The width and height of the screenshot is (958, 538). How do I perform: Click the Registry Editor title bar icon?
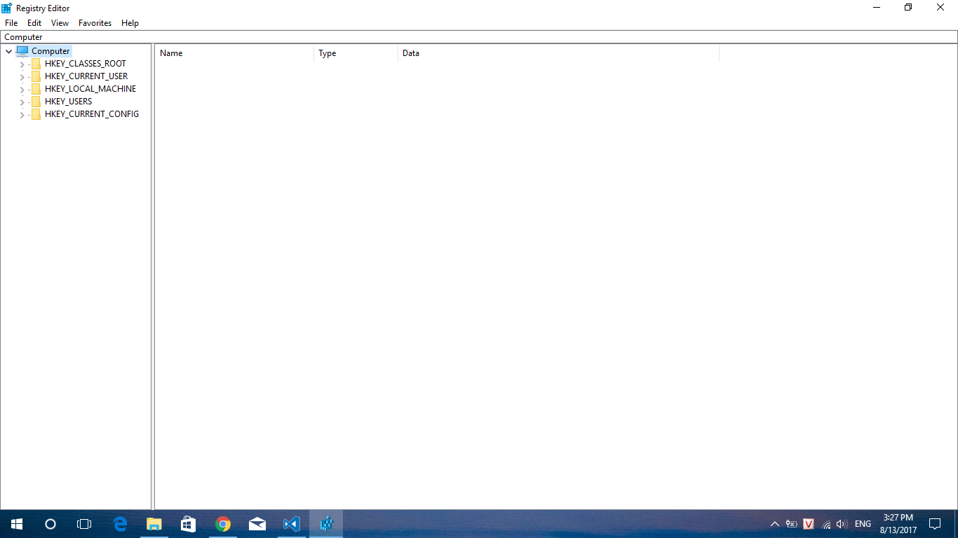point(7,8)
